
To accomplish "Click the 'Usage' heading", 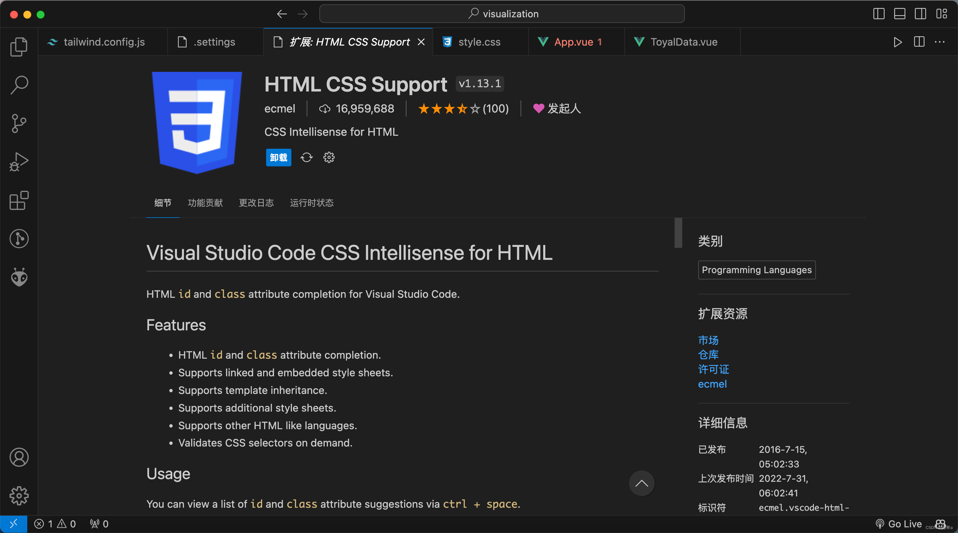I will pyautogui.click(x=168, y=474).
